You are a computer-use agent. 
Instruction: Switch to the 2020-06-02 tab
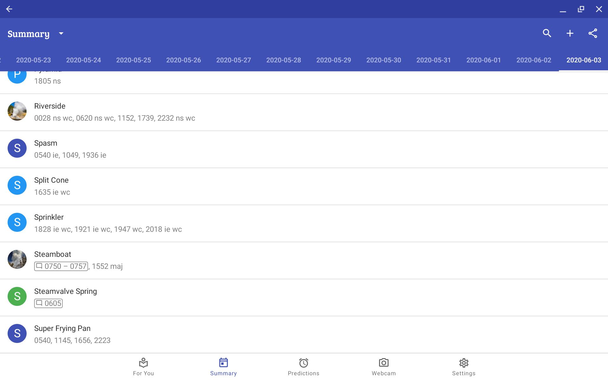point(534,60)
